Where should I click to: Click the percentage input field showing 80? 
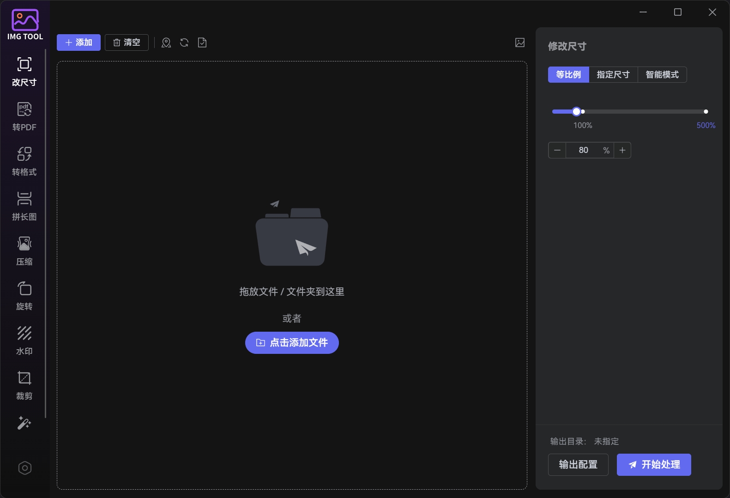tap(584, 150)
